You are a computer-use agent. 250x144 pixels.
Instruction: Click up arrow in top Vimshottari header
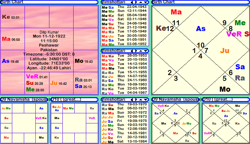(x=141, y=2)
